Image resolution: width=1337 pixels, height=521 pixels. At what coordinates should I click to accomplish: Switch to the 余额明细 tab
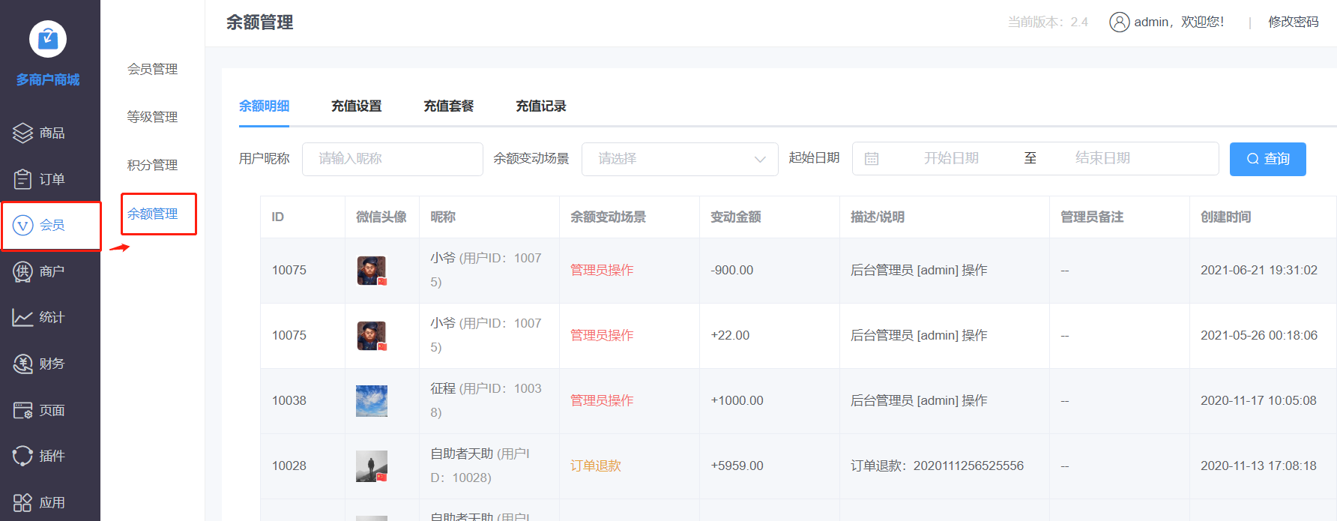point(264,106)
